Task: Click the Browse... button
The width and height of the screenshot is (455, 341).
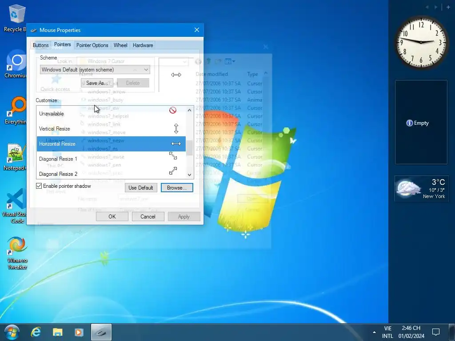Action: pyautogui.click(x=177, y=188)
